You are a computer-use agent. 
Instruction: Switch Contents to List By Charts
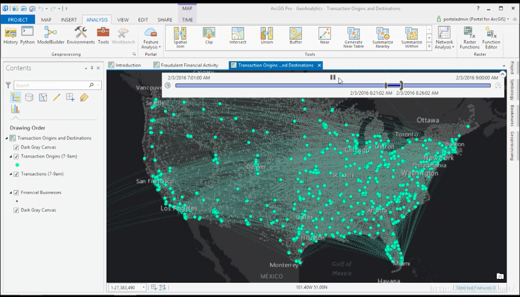coord(15,109)
